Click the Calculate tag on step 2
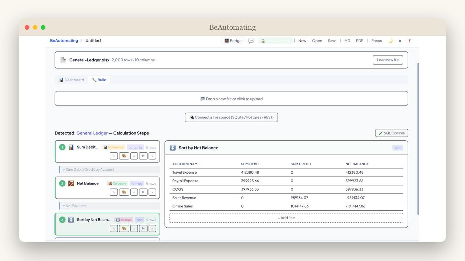The height and width of the screenshot is (261, 465). pos(117,183)
